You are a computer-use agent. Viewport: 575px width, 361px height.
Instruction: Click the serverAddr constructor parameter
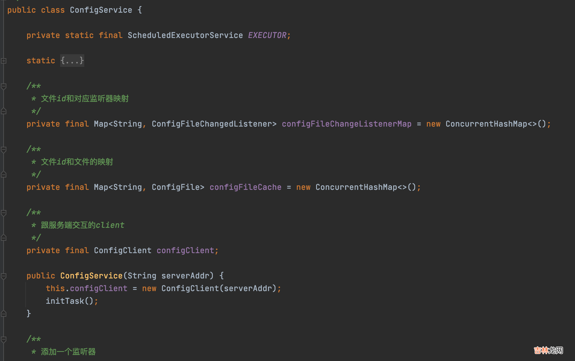pos(185,276)
